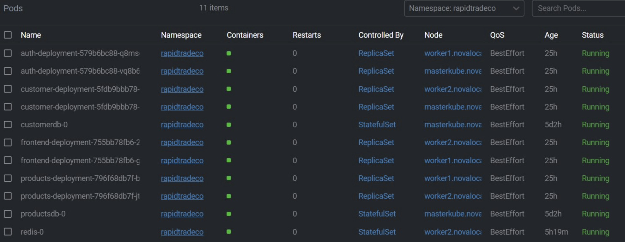Open the Namespace: rapidtradeco dropdown

464,9
